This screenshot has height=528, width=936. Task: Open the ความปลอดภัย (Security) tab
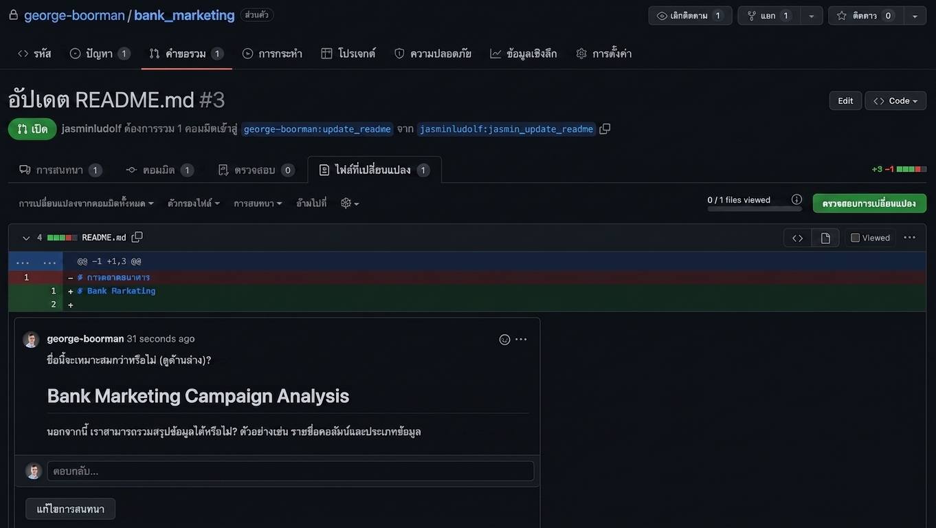[x=433, y=54]
